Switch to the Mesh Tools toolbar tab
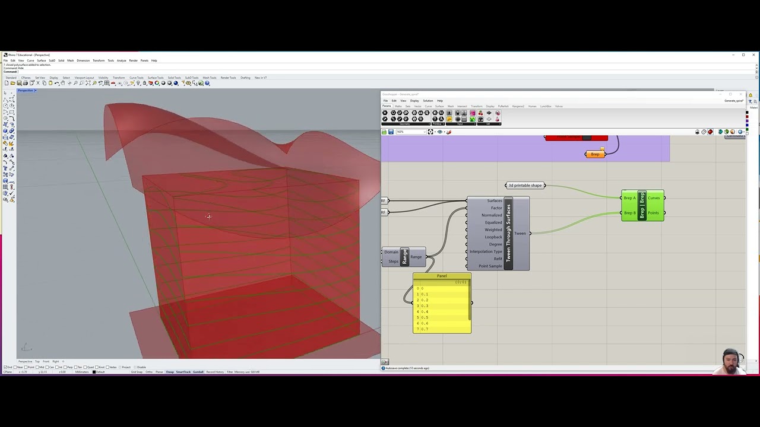 [210, 78]
